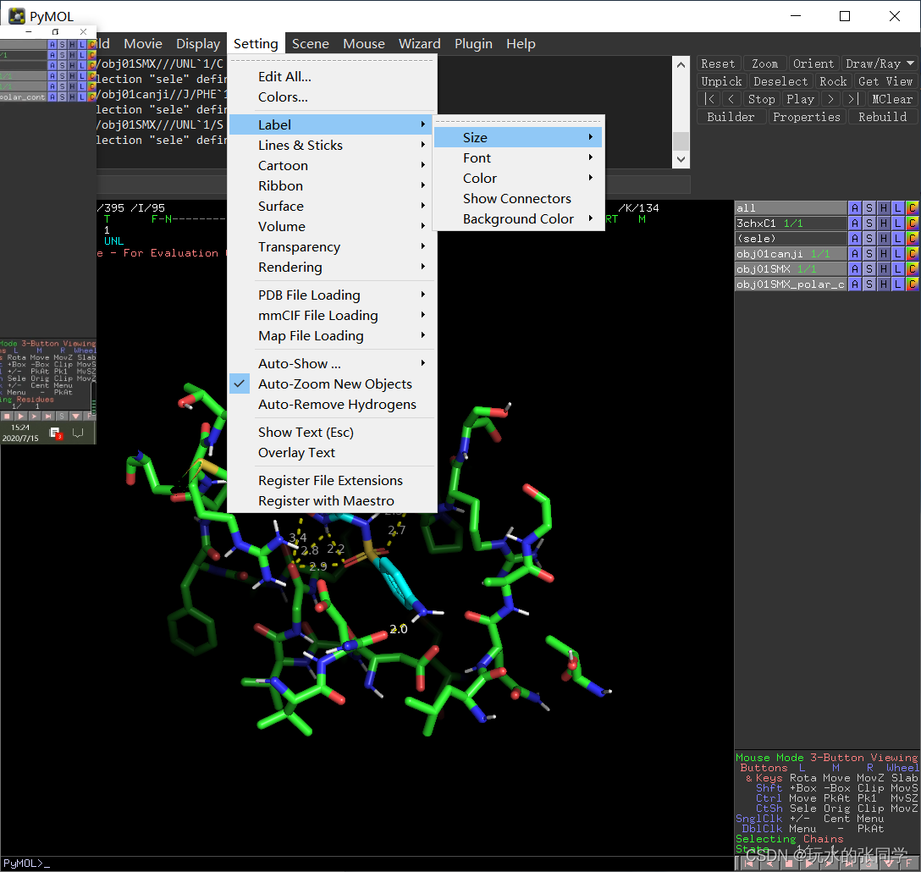Enable Auto-Remove Hydrogens option
The height and width of the screenshot is (872, 921).
(332, 405)
